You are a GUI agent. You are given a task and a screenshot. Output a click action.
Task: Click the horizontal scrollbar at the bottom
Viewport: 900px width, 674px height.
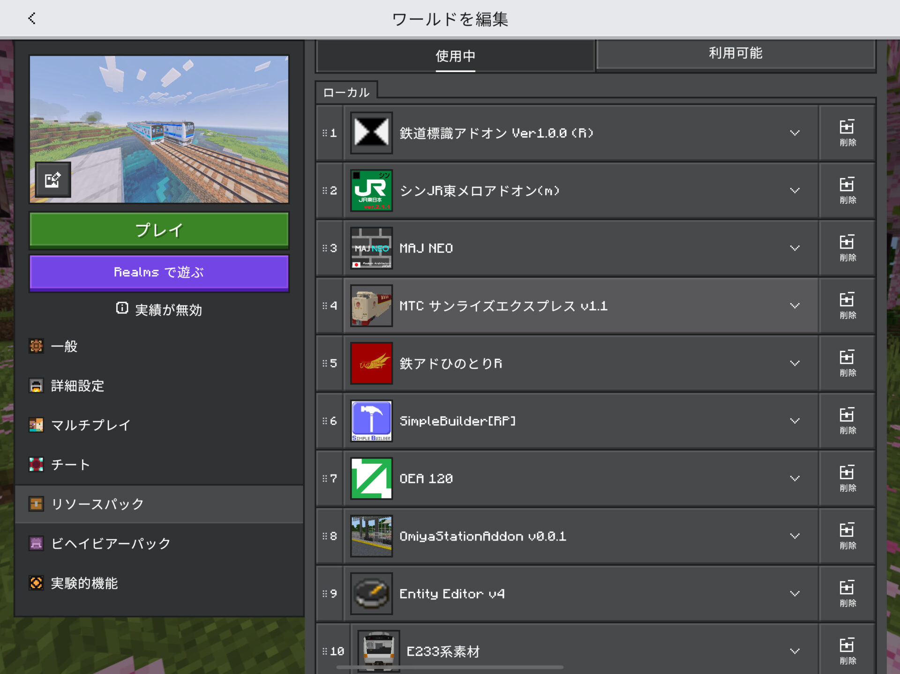pos(450,667)
